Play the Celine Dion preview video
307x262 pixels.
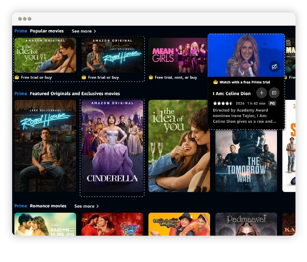pyautogui.click(x=246, y=55)
